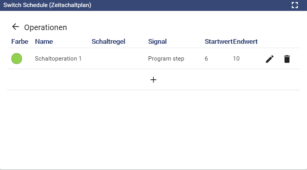
Task: Click the green color circle of Schaltoperation 1
Action: tap(16, 59)
